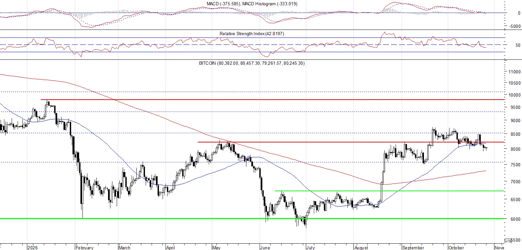Click the 10000 price axis label
This screenshot has height=250, width=522.
pos(514,95)
